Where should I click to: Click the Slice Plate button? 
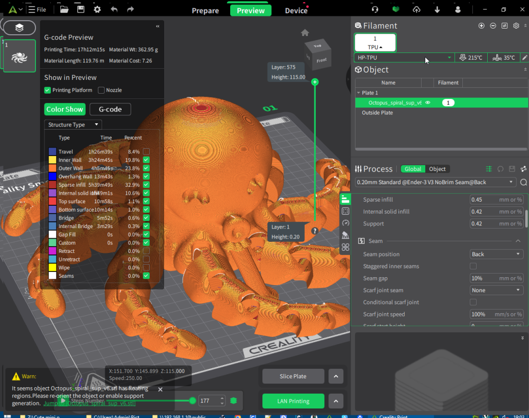click(293, 376)
